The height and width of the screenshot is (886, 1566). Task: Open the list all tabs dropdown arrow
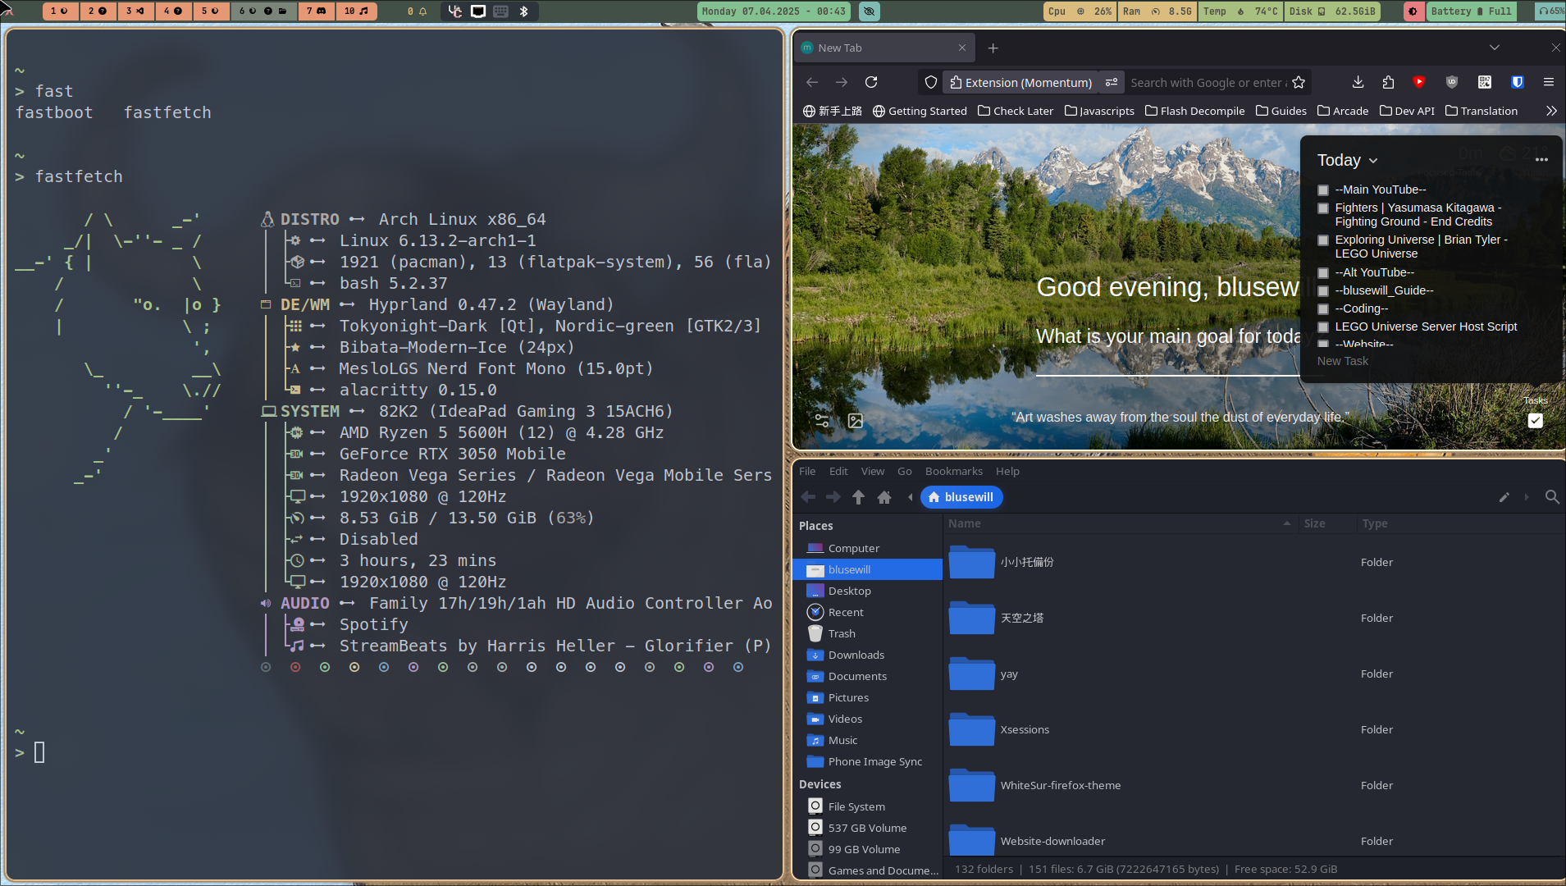[x=1494, y=48]
